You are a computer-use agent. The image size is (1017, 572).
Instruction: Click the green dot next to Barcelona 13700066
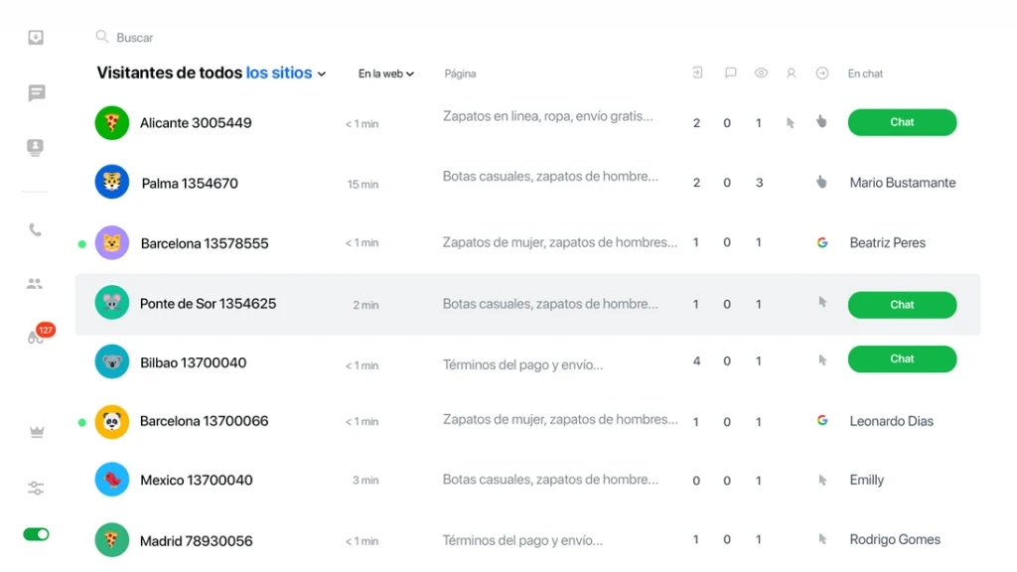click(x=81, y=420)
